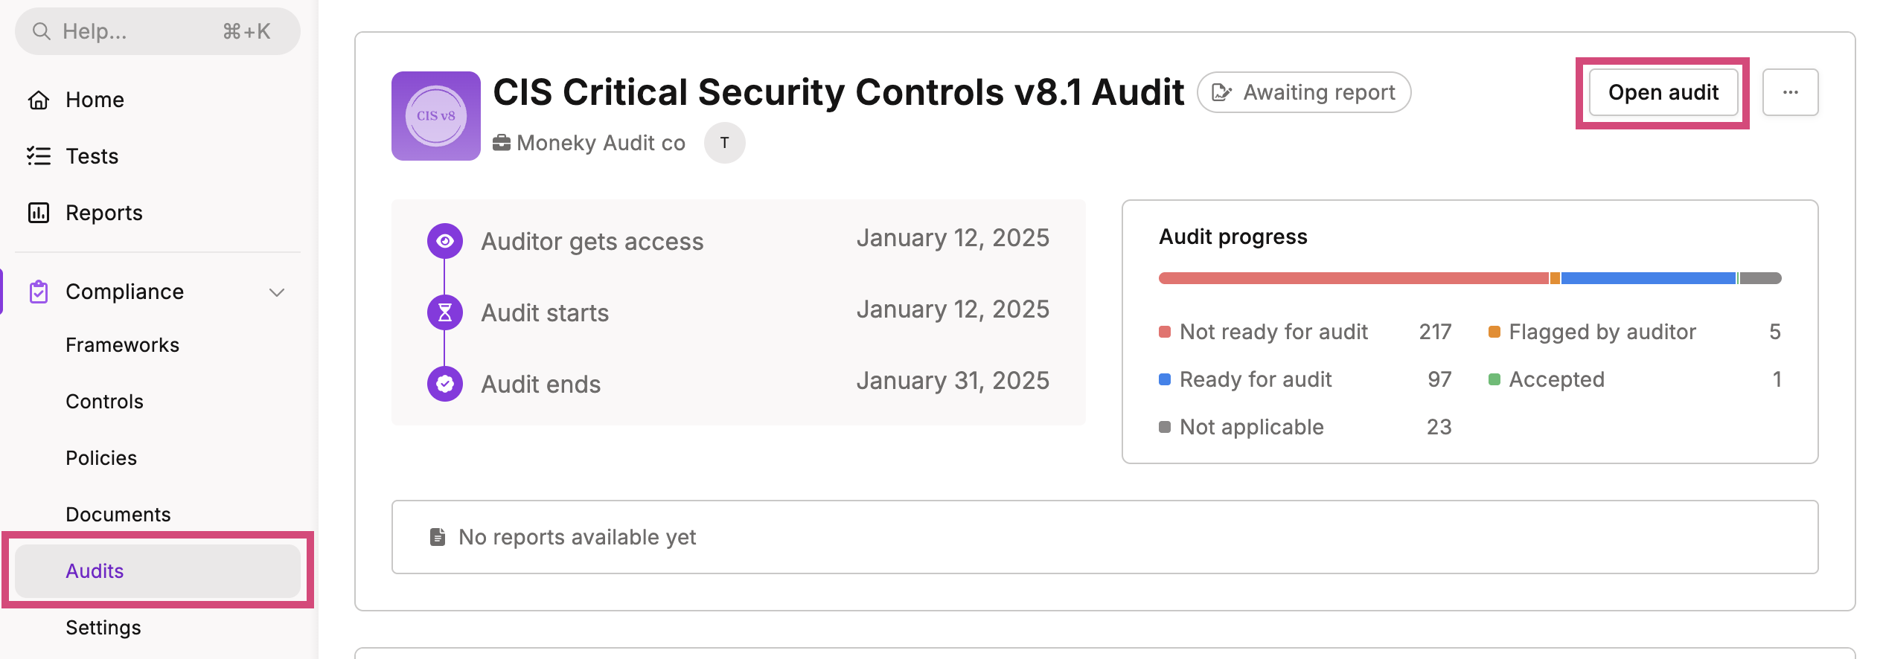Screen dimensions: 1883x659
Task: Click the red segment of audit progress bar
Action: (1354, 278)
